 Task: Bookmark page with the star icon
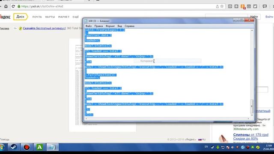tap(222, 6)
